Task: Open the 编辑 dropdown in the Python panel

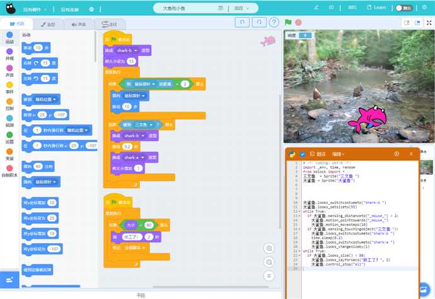Action: (x=339, y=154)
